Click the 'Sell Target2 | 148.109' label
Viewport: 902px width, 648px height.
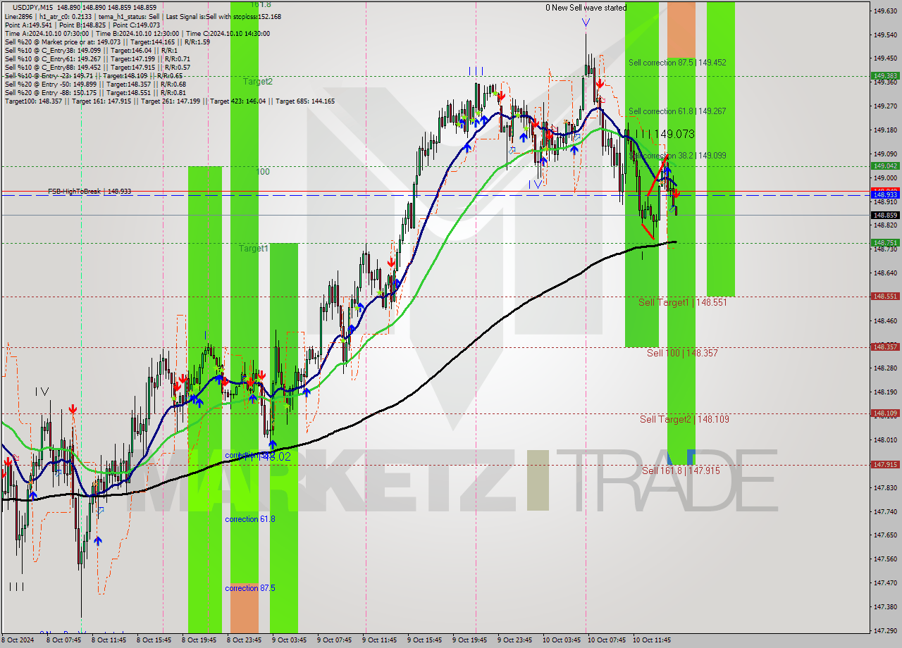tap(684, 419)
